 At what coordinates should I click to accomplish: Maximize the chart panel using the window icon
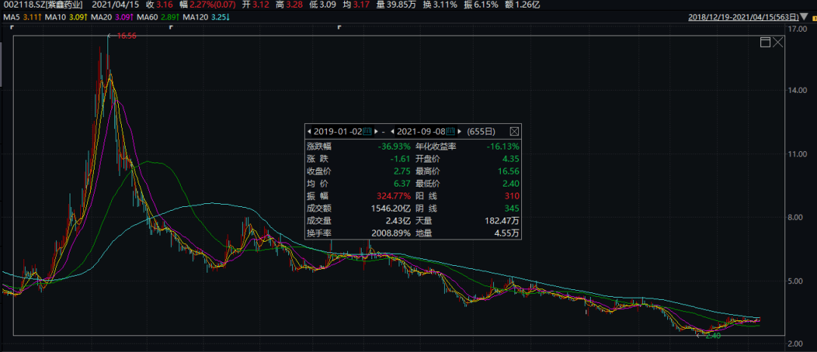[766, 42]
